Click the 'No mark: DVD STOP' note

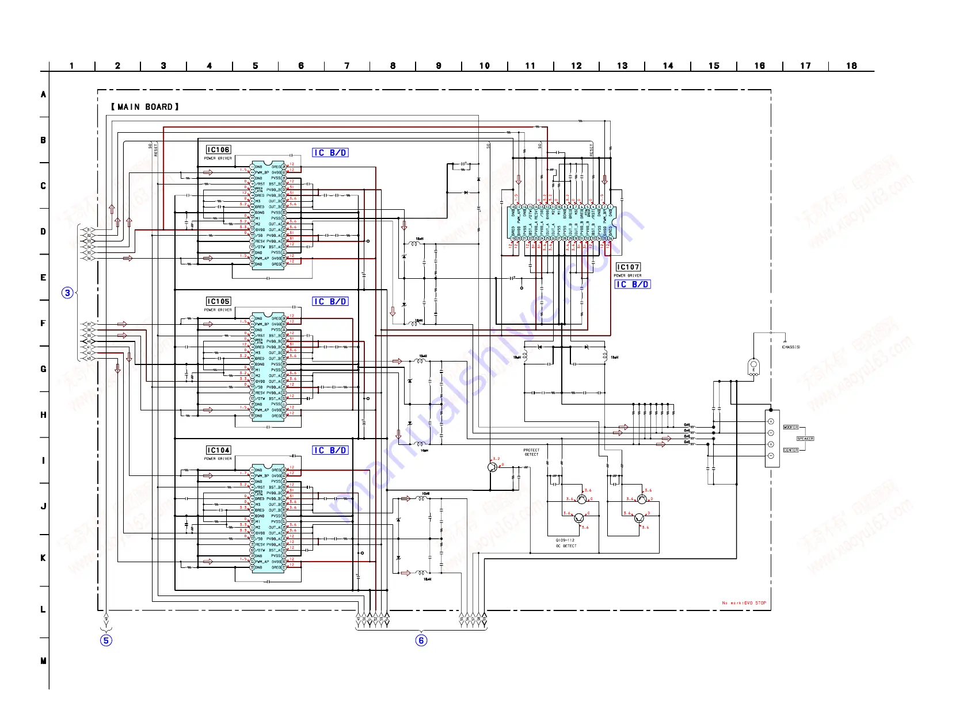[x=744, y=603]
